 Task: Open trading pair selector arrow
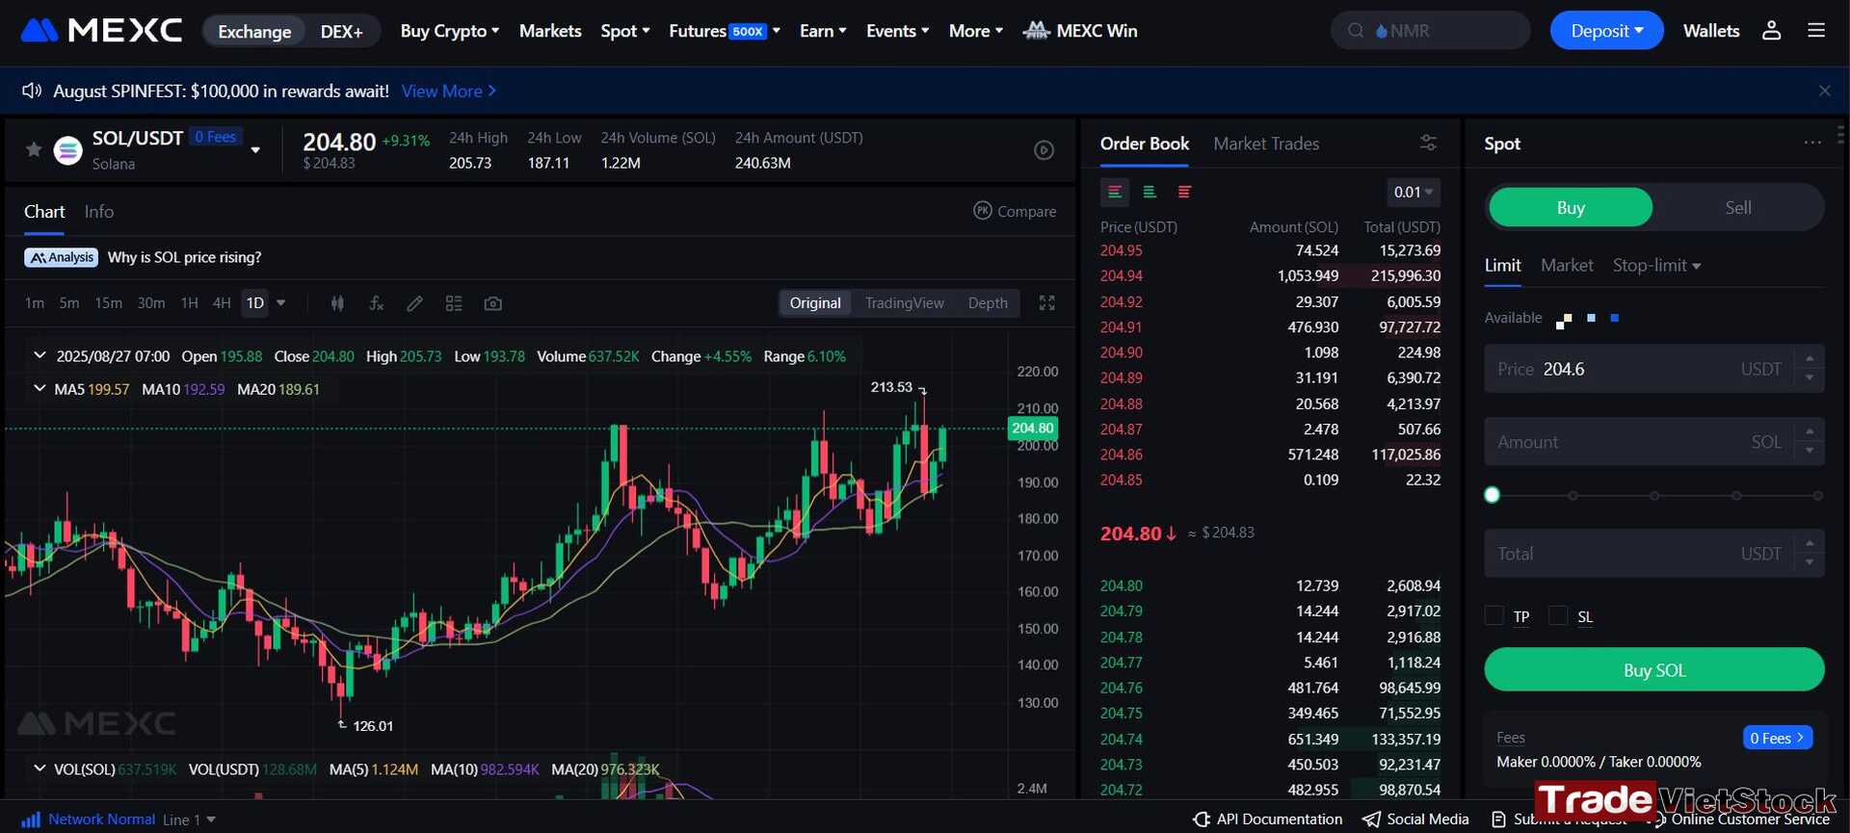(255, 150)
